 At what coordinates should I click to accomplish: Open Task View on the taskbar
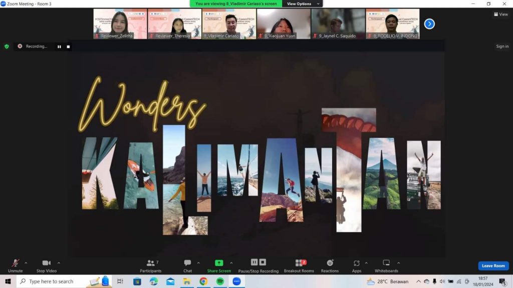pos(120,281)
